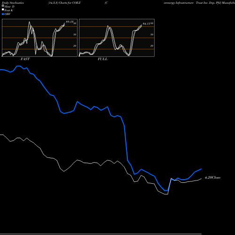Click the Fast K legend swatch

(x=3, y=9)
